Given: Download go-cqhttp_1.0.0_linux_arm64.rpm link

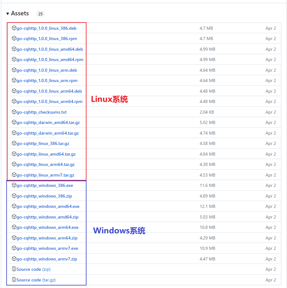Looking at the screenshot, I should coord(50,101).
